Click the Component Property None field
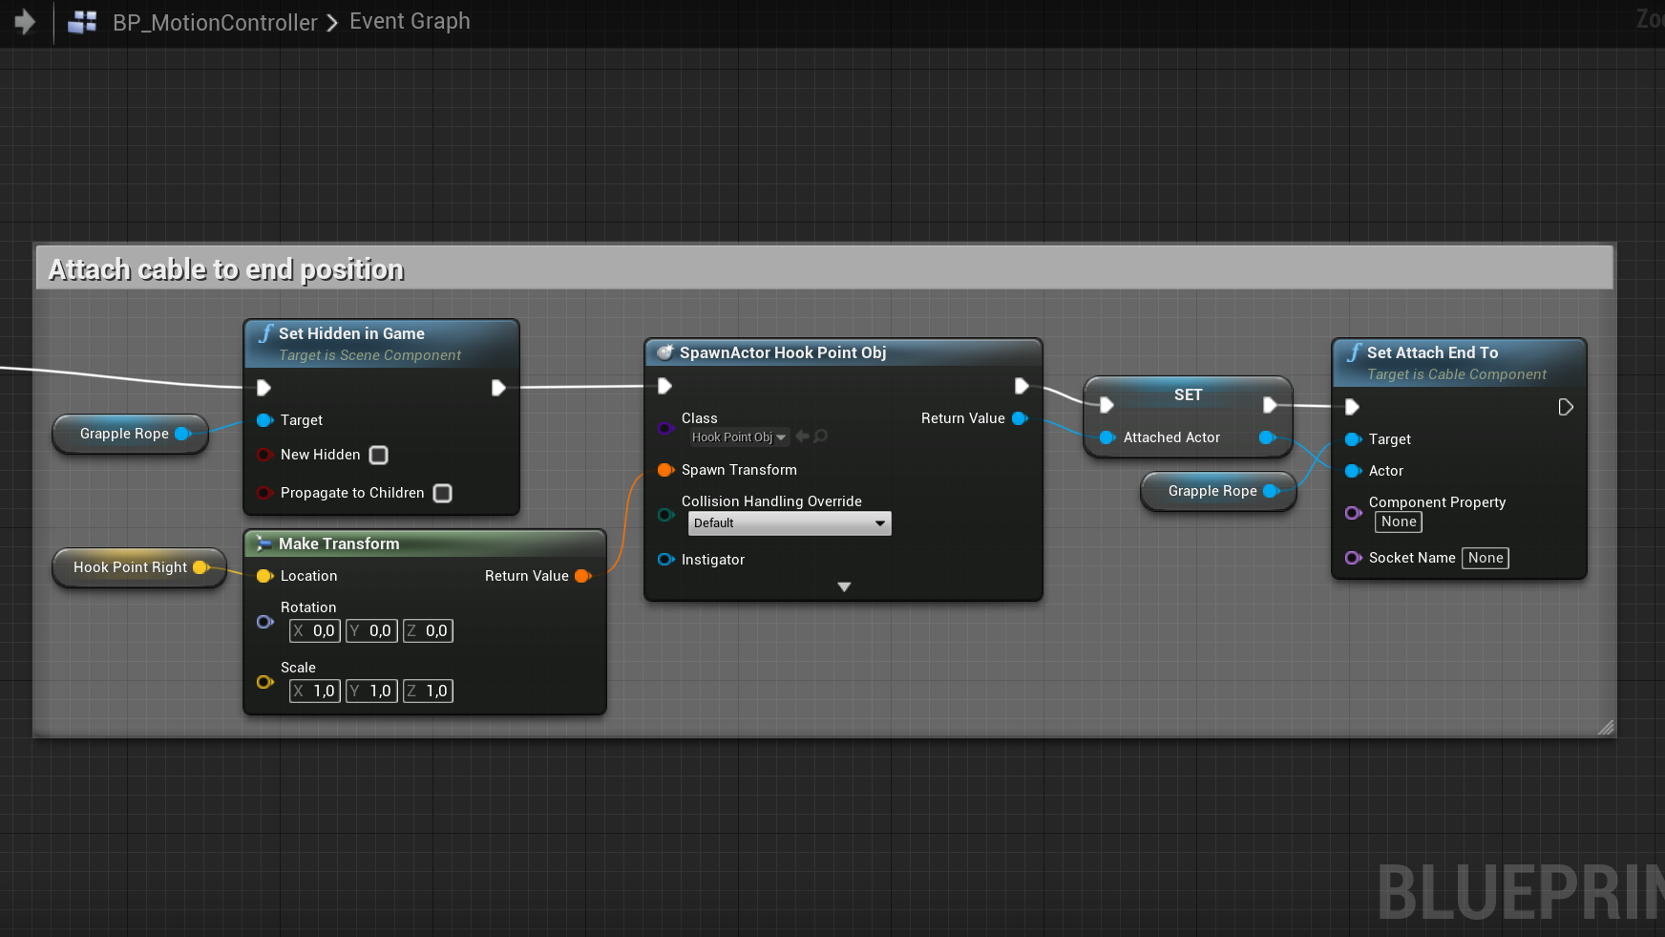Screen dimensions: 1665x937 tap(1399, 522)
